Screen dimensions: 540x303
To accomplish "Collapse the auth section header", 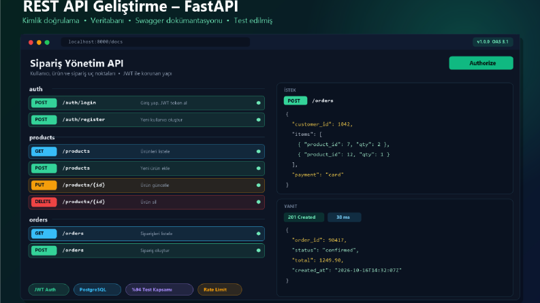I will point(36,89).
